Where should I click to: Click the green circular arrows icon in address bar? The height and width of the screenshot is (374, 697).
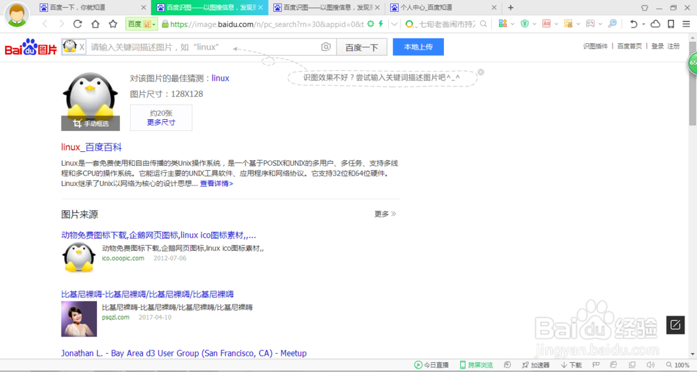[371, 24]
